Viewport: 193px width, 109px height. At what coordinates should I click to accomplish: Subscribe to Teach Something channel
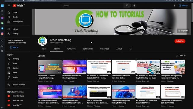(x=180, y=41)
